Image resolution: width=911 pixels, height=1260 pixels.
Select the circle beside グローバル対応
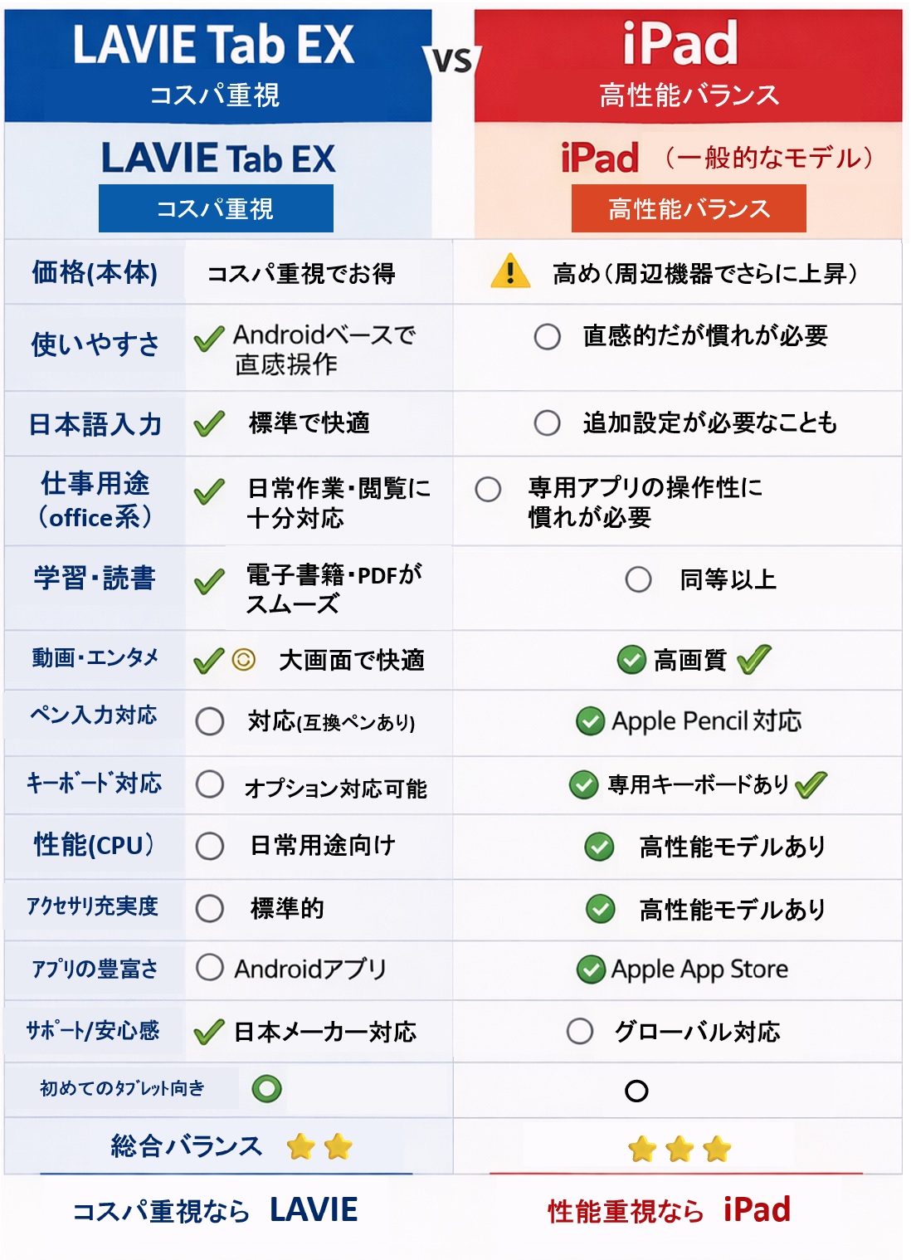(580, 1031)
